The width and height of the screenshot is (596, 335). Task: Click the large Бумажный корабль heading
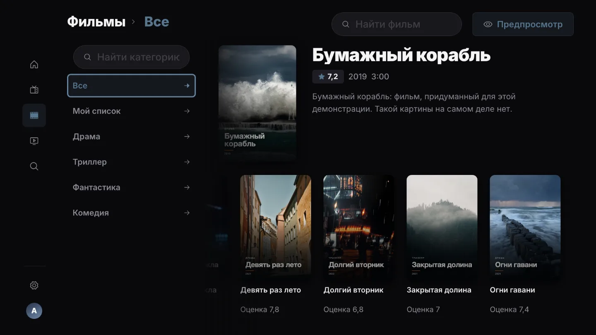(x=401, y=55)
